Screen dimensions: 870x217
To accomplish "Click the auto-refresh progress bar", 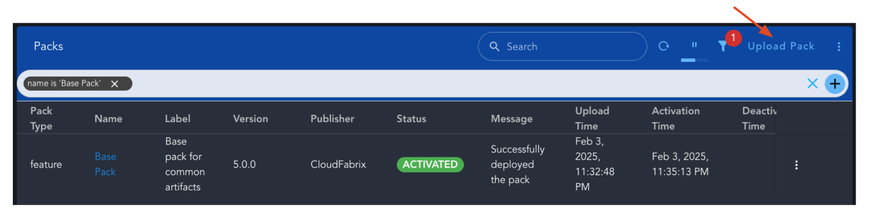I will pos(694,60).
